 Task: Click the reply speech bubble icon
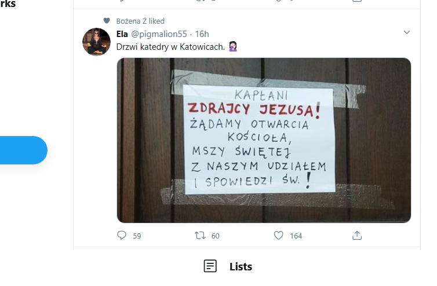122,235
